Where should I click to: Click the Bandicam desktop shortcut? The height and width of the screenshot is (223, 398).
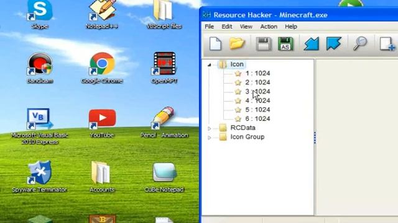(40, 68)
